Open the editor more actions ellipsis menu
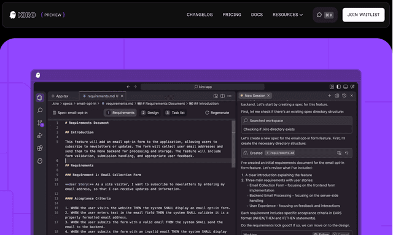393x235 pixels. point(229,96)
